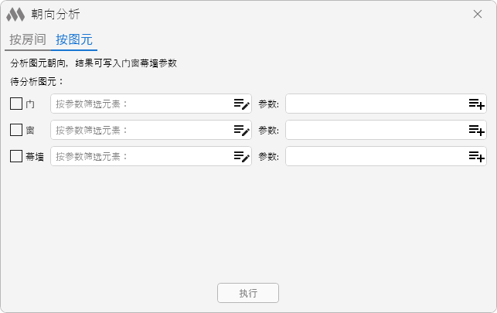Enable the 窗 checkbox
The width and height of the screenshot is (497, 313).
(x=16, y=130)
